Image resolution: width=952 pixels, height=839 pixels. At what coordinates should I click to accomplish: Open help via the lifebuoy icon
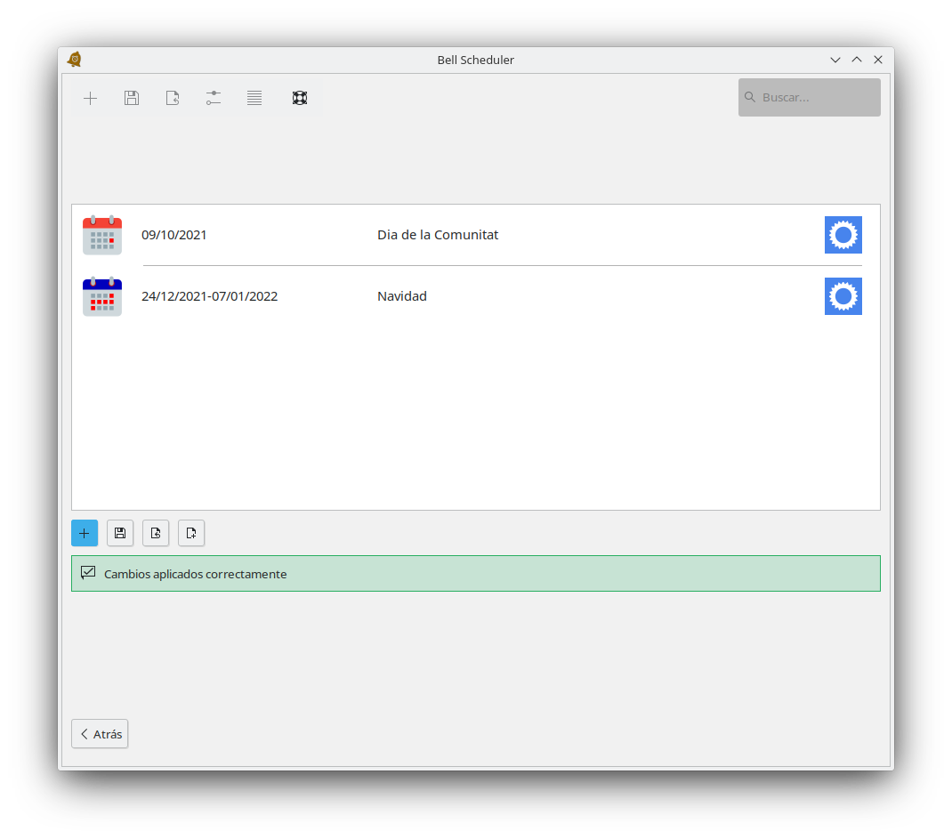tap(300, 98)
